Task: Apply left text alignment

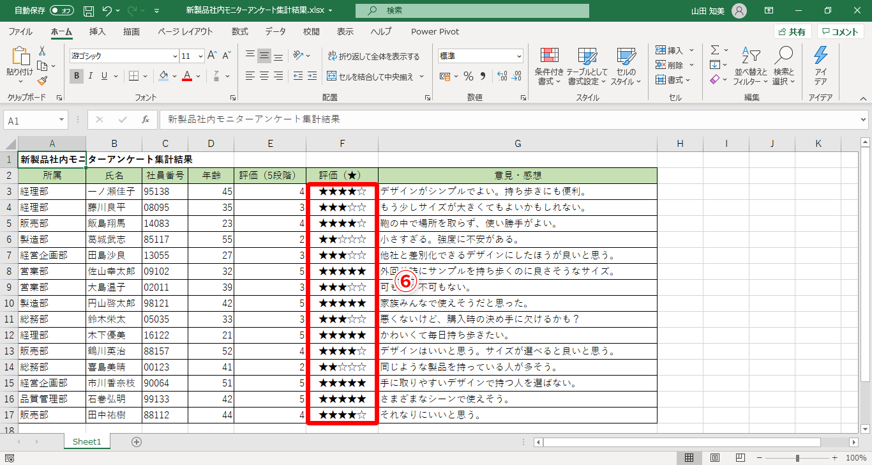Action: pos(250,76)
